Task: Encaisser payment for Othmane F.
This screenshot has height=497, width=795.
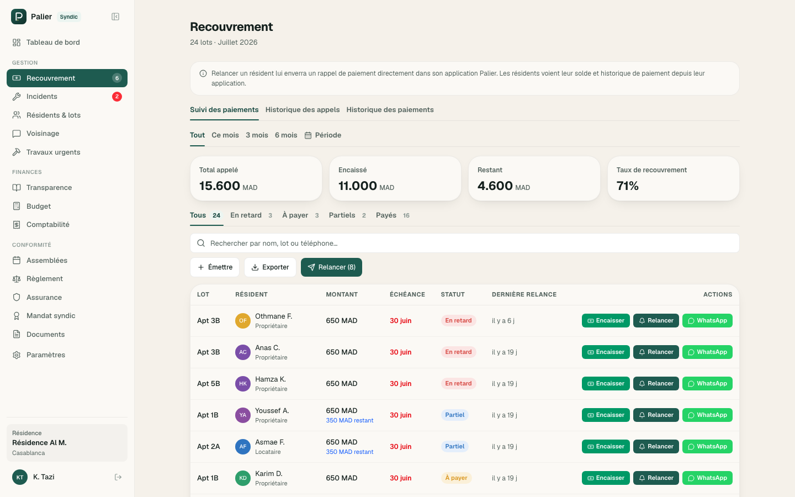Action: tap(606, 321)
